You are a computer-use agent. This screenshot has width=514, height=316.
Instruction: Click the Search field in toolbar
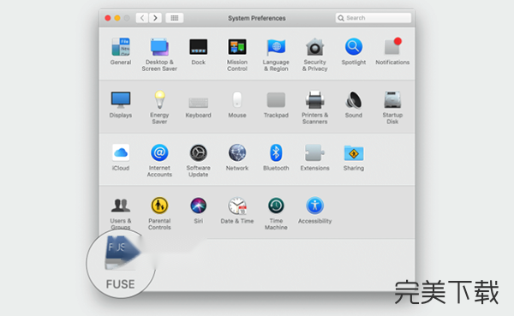pos(374,18)
